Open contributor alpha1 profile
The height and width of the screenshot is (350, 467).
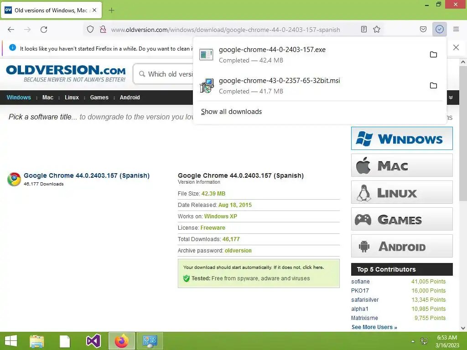coord(360,309)
